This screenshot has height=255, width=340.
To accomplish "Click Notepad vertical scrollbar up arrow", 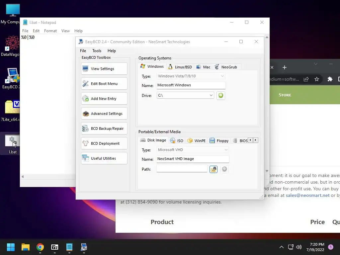I will (267, 37).
